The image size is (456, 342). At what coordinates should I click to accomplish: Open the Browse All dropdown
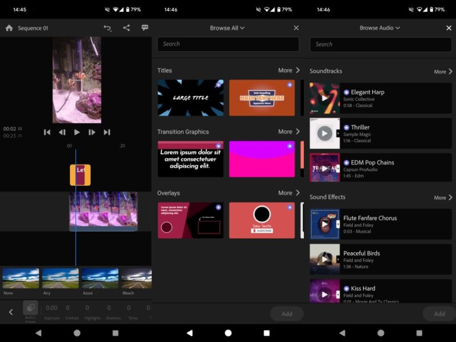[x=227, y=27]
